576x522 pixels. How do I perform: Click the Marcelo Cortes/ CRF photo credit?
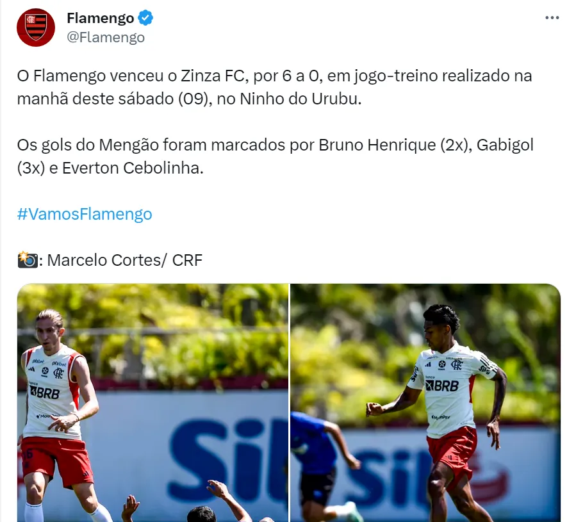pyautogui.click(x=125, y=260)
